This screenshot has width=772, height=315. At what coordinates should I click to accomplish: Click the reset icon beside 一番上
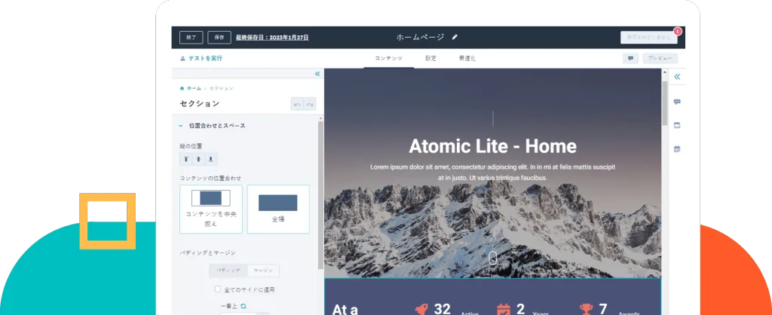click(x=244, y=306)
